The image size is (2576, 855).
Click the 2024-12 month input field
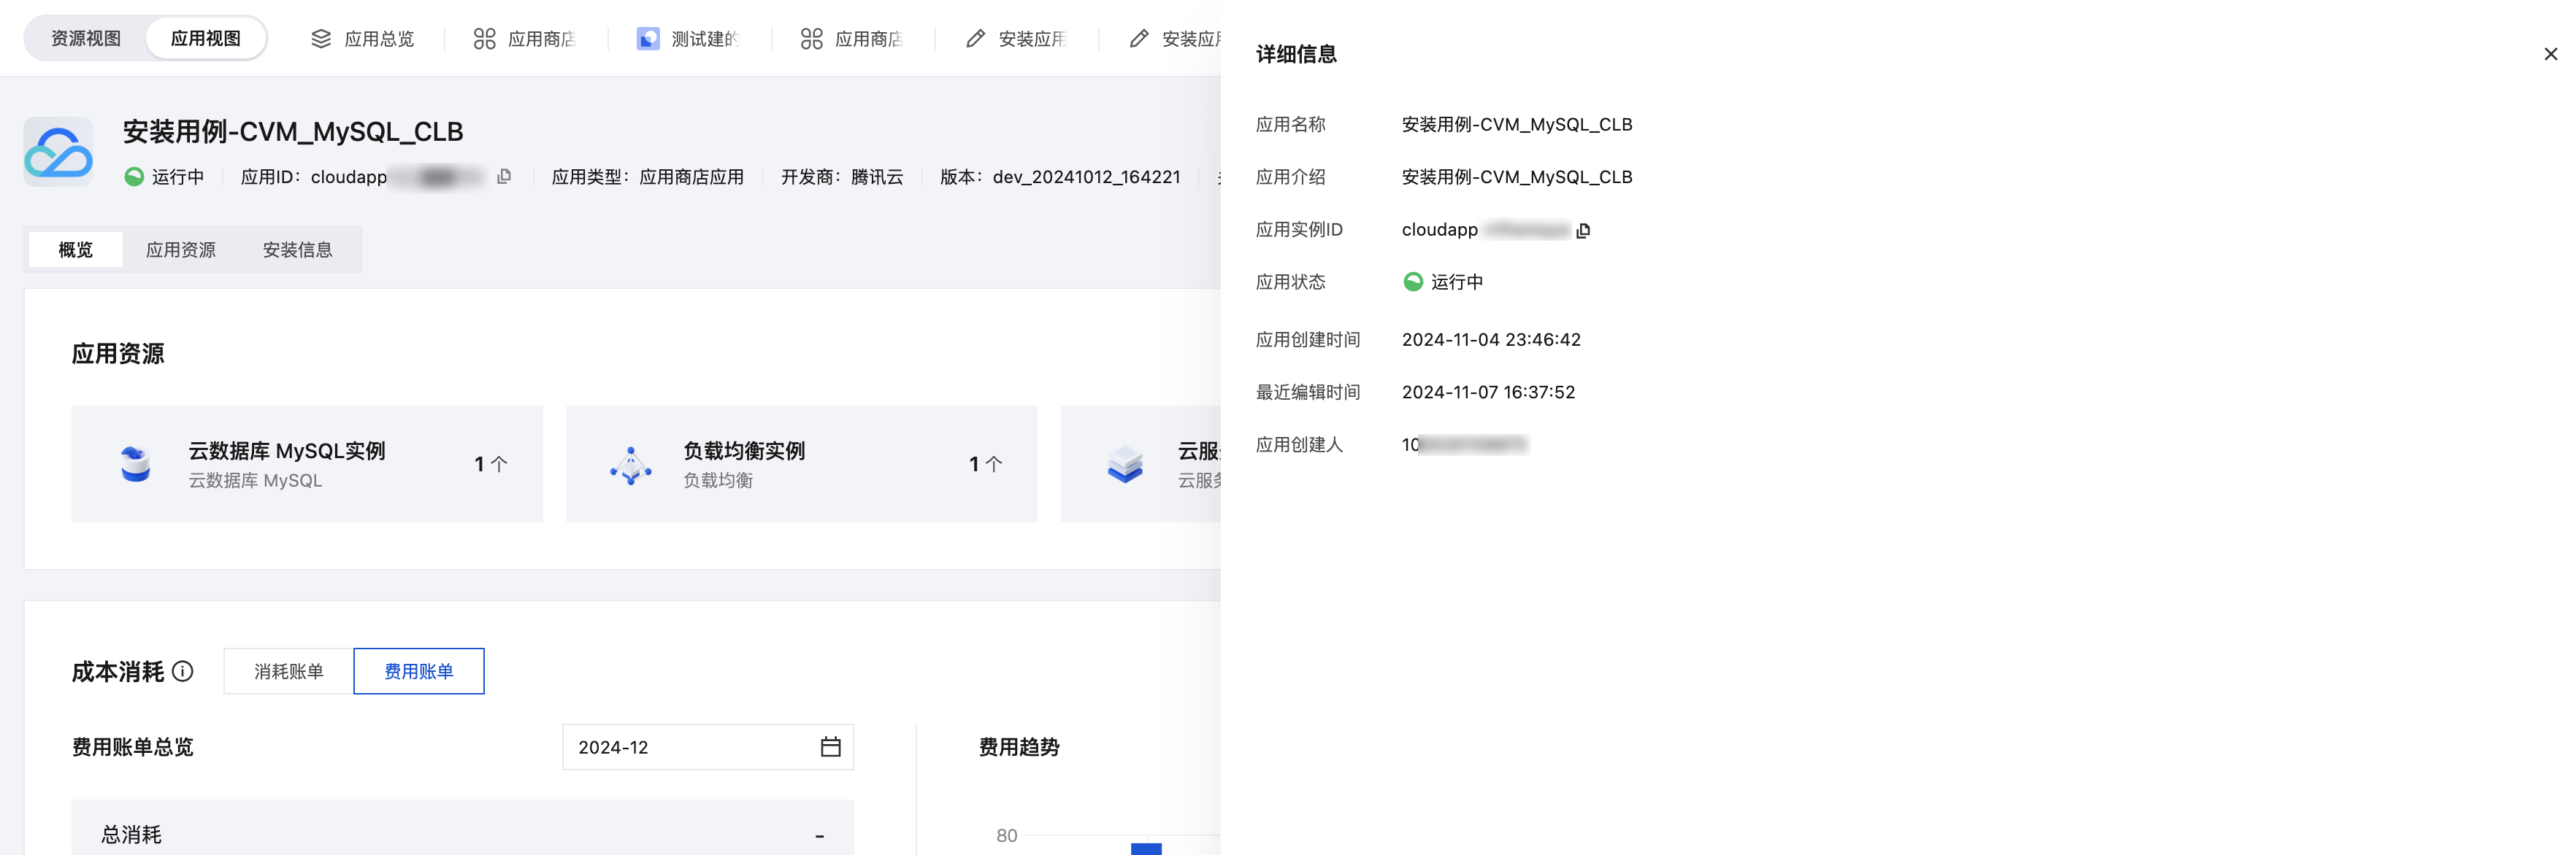(x=690, y=747)
